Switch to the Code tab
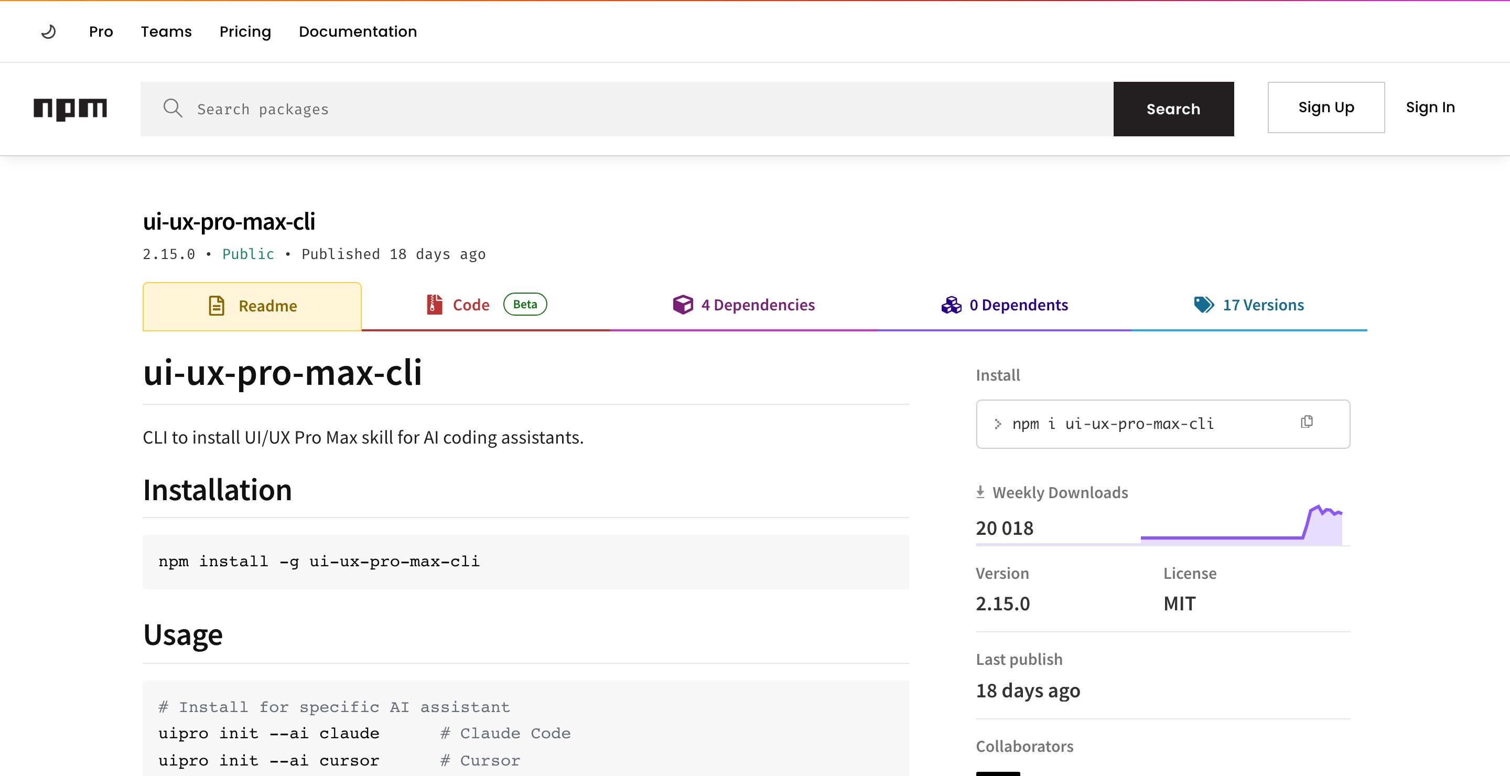Screen dimensions: 1510x776 (x=486, y=305)
